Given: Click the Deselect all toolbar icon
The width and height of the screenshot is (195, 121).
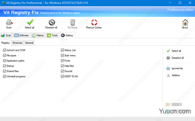Looking at the screenshot, I should click(51, 24).
